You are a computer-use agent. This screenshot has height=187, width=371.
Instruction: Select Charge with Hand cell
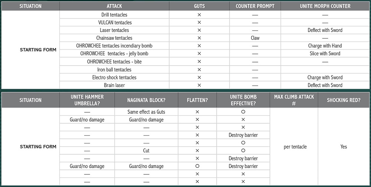point(325,46)
